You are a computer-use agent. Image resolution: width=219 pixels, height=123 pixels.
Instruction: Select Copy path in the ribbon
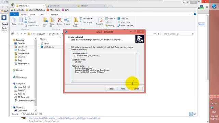coord(30,22)
